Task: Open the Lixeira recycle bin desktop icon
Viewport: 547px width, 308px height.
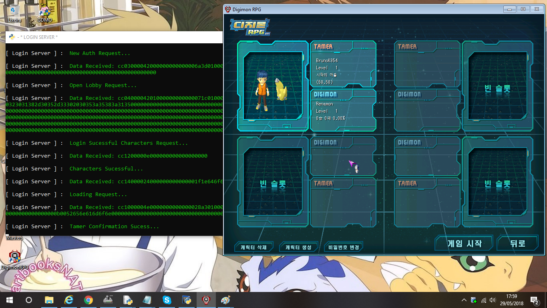Action: (14, 12)
